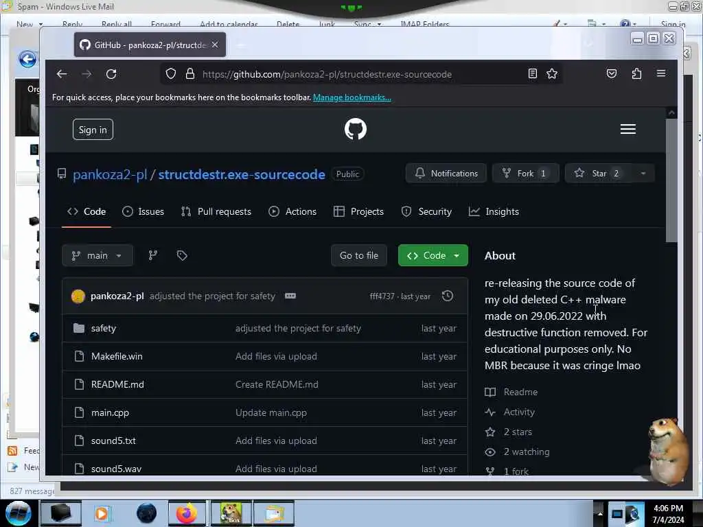Switch to Pull requests tab
Screen dimensions: 703x527
pos(216,211)
